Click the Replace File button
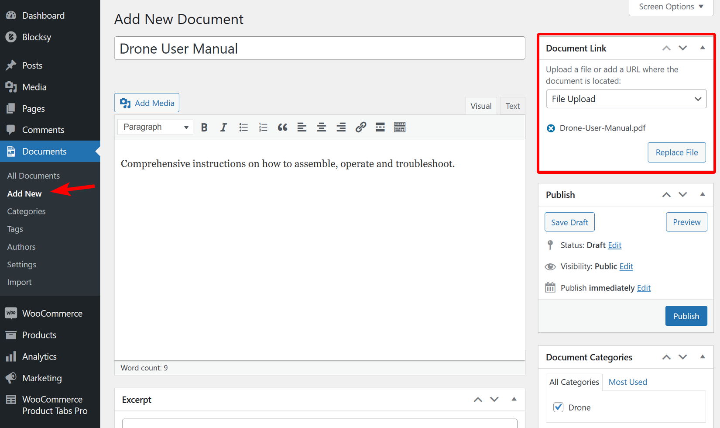720x428 pixels. click(677, 152)
